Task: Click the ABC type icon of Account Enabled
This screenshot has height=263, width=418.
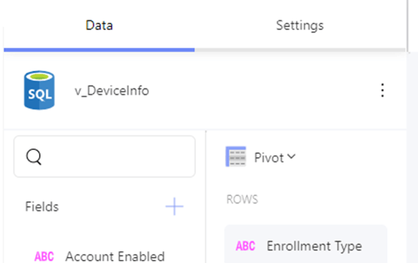Action: tap(44, 257)
